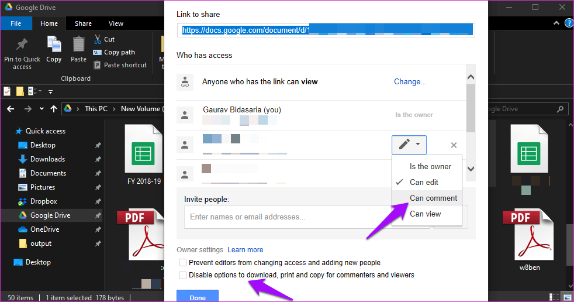Open customize quick access toolbar dropdown
Viewport: 574px width, 302px height.
[x=50, y=92]
